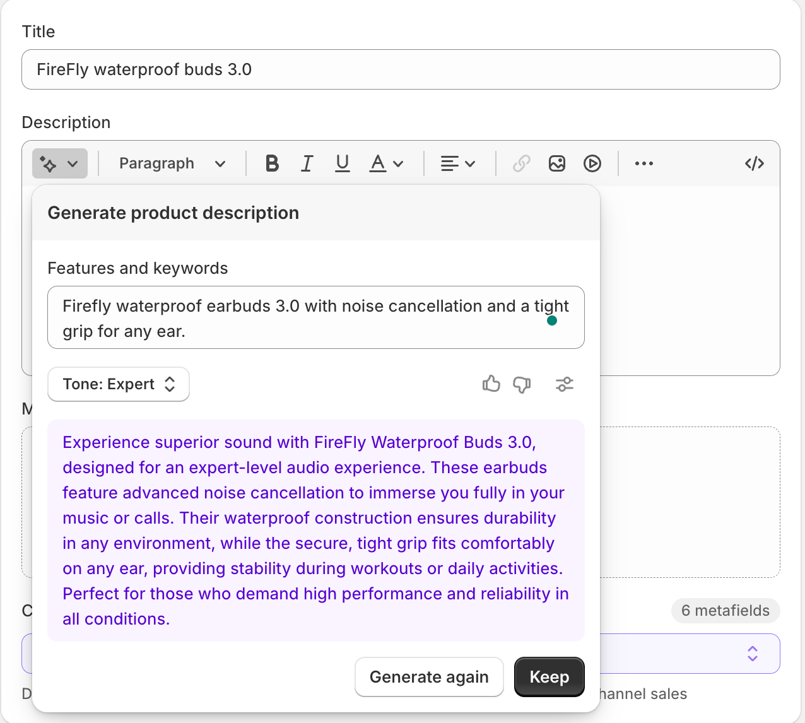Screen dimensions: 805x723
Task: Open the Tone: Expert selector
Action: (119, 384)
